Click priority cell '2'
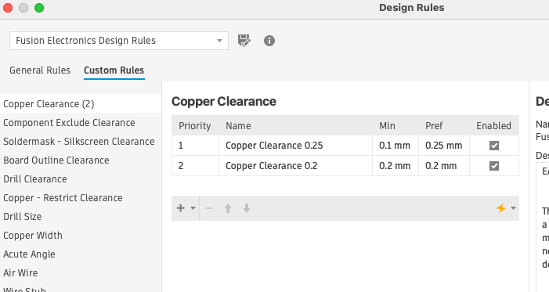549x292 pixels. pos(195,166)
